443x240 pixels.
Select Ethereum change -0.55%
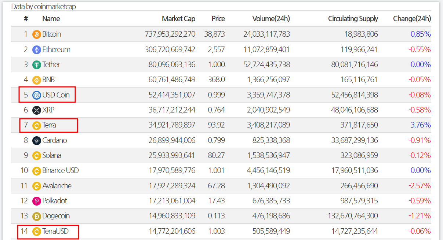point(420,49)
